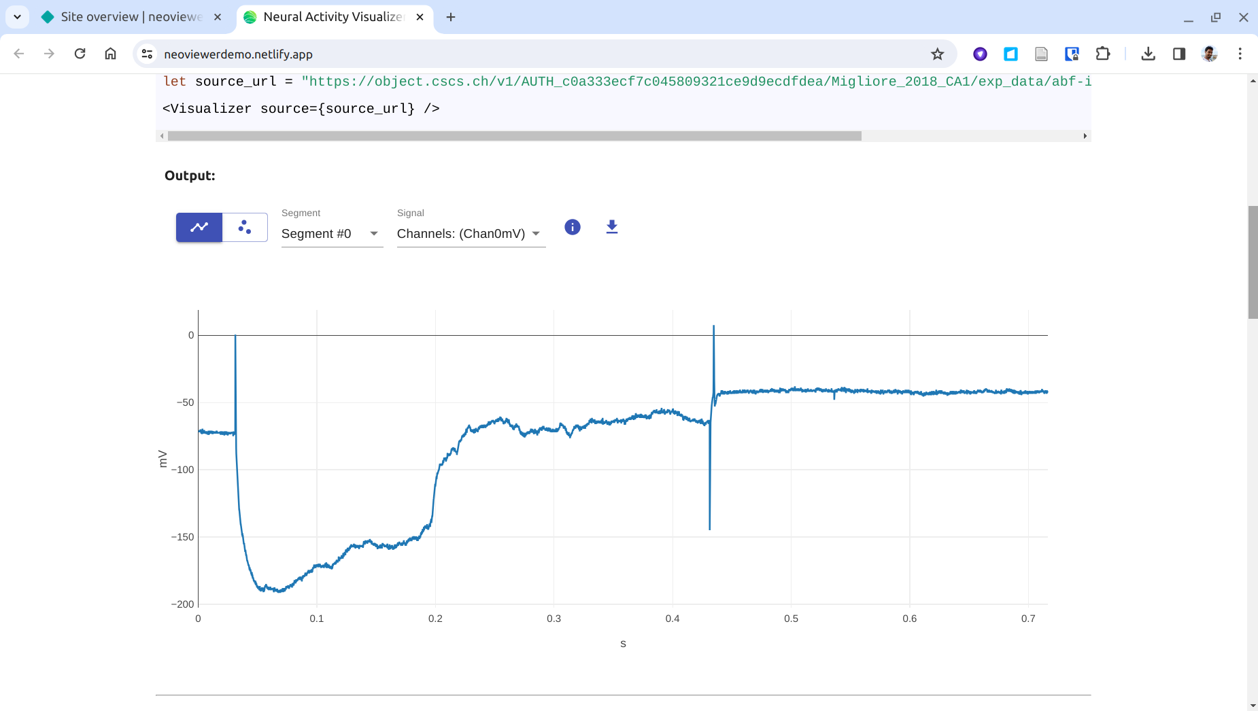Open the browser extensions puzzle icon

click(1103, 54)
